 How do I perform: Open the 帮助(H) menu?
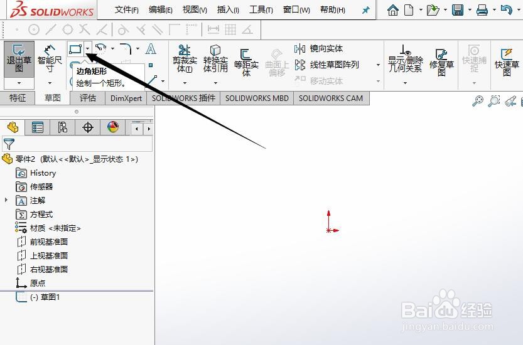[333, 10]
